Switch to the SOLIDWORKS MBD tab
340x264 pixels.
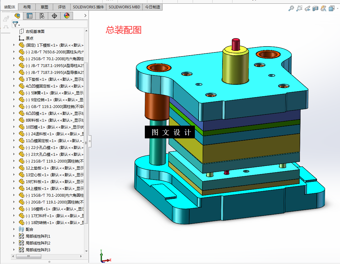click(124, 7)
